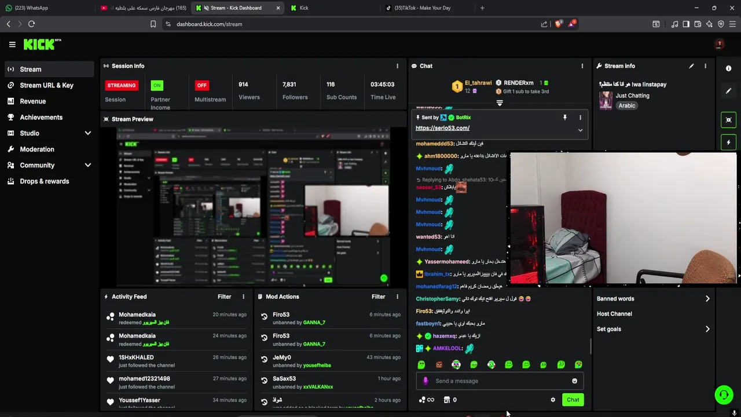Open pinned message three-dot options
This screenshot has width=741, height=417.
point(580,118)
